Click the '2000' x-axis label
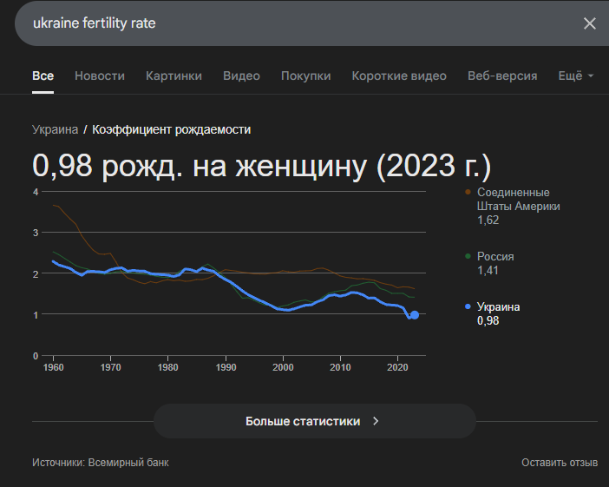 [x=283, y=367]
